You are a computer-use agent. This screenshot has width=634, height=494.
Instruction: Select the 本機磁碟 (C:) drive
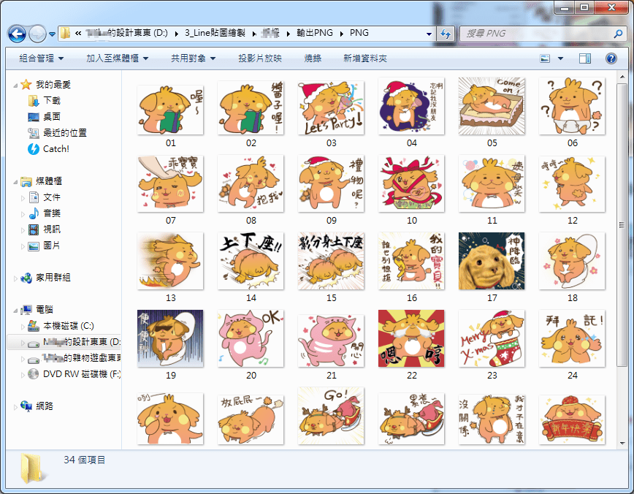[x=69, y=326]
